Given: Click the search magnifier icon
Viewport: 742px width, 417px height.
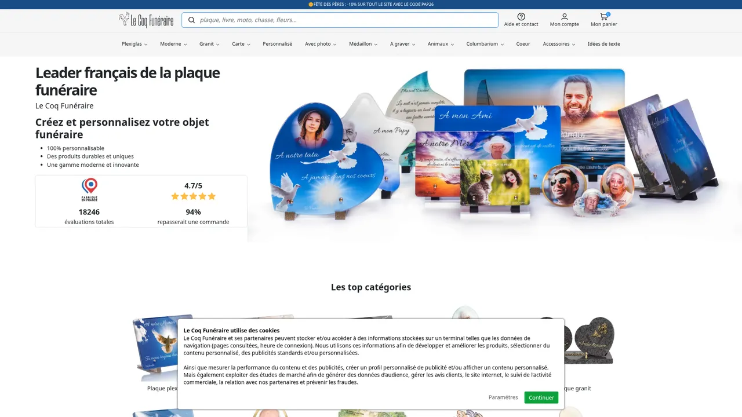Looking at the screenshot, I should [191, 20].
